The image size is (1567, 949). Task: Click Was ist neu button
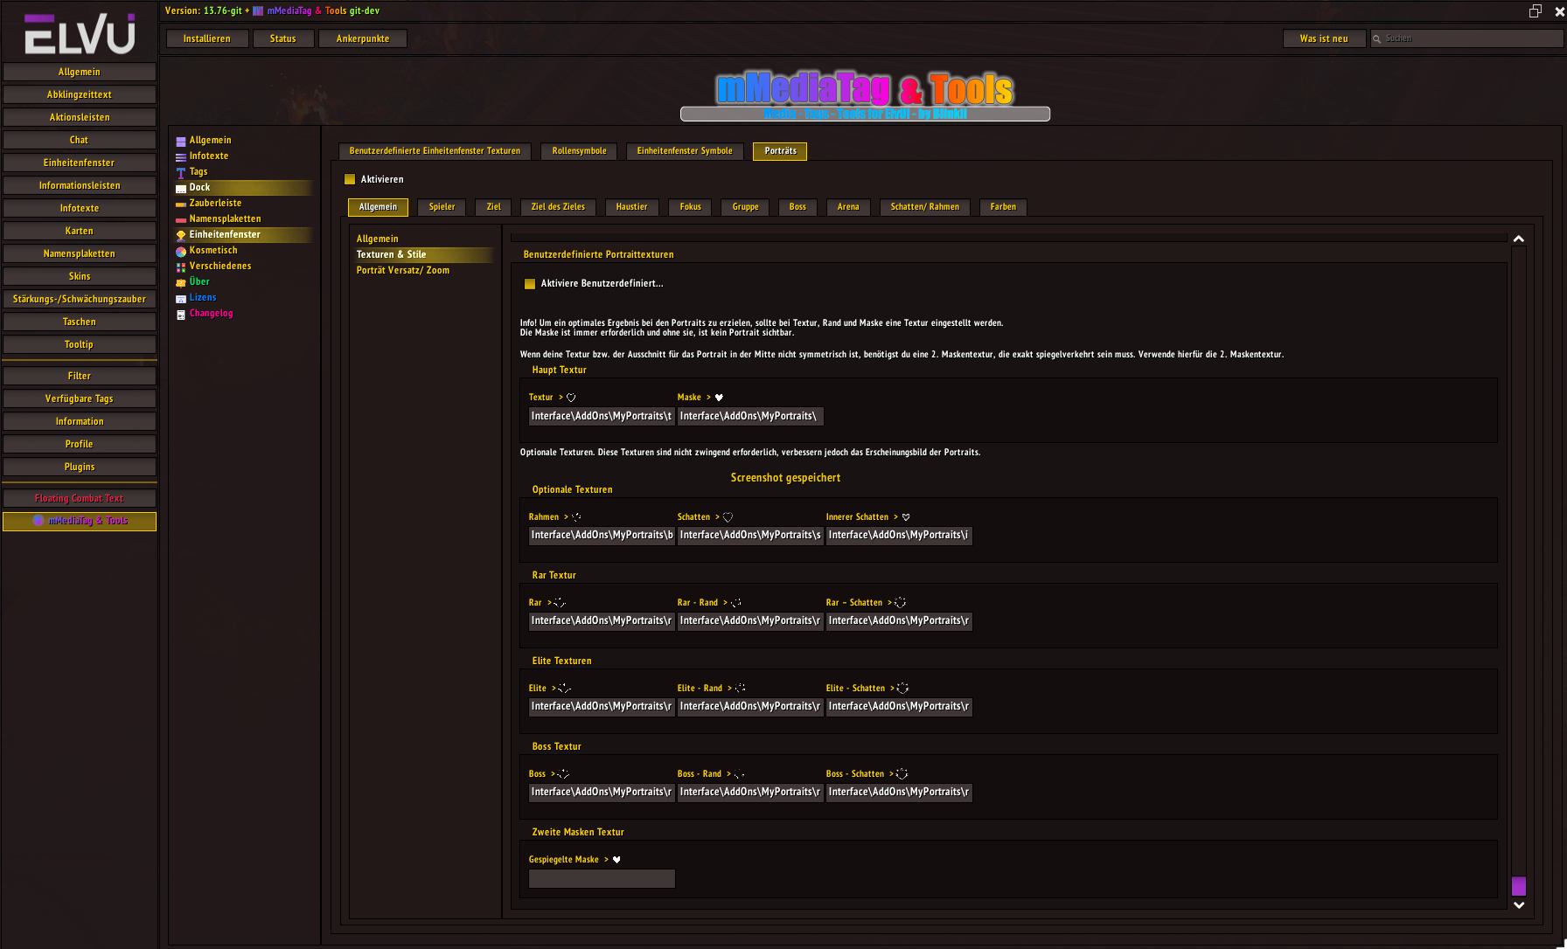(x=1324, y=38)
